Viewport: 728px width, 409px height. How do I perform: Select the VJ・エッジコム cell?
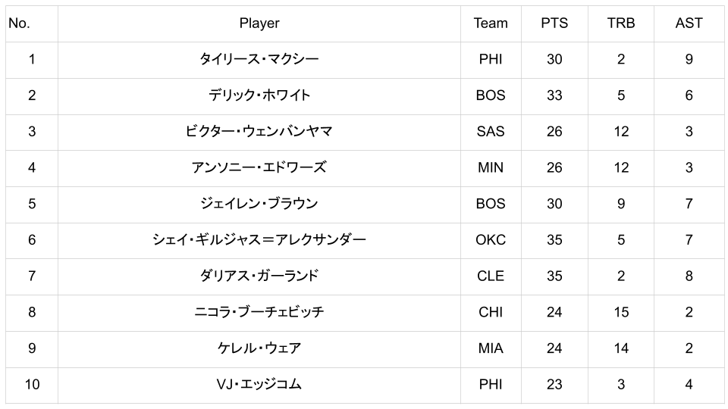[x=259, y=385]
